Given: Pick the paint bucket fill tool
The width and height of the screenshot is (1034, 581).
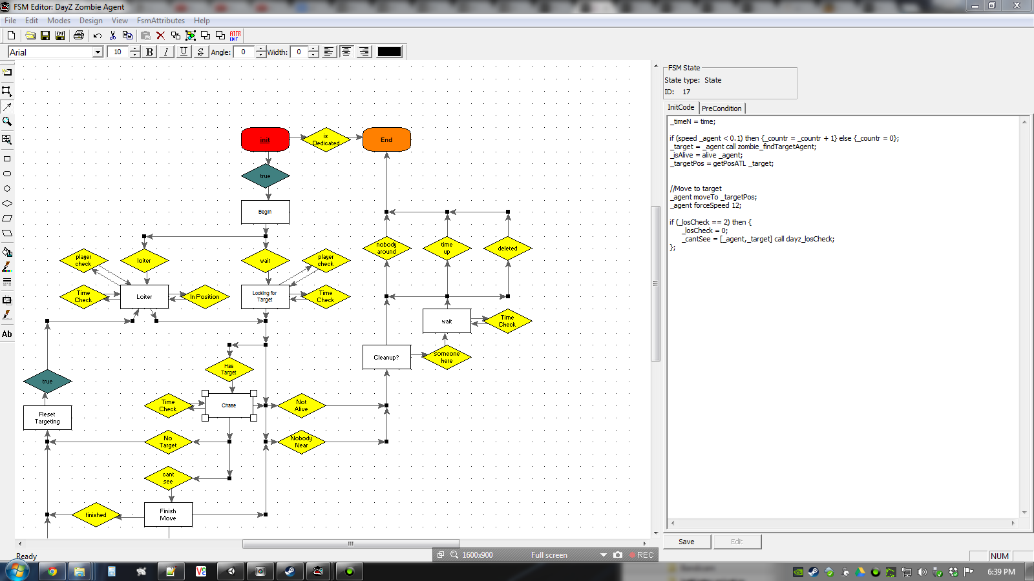Looking at the screenshot, I should (7, 252).
